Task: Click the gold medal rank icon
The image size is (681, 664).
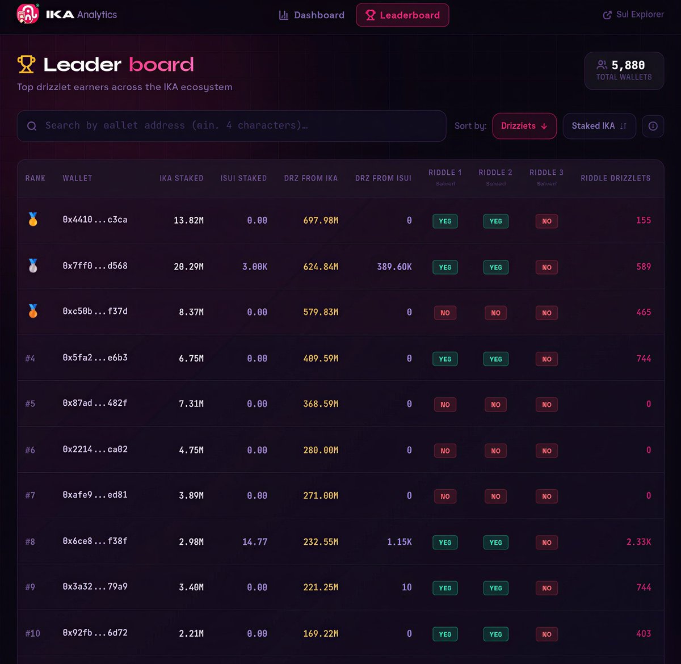Action: tap(33, 219)
